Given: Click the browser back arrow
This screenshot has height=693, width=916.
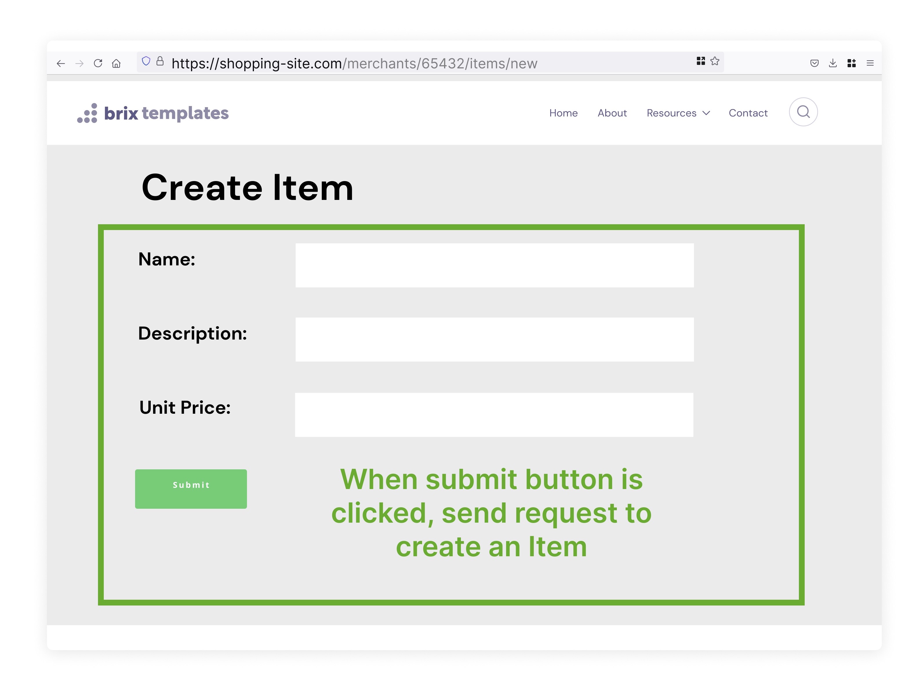Looking at the screenshot, I should point(61,63).
